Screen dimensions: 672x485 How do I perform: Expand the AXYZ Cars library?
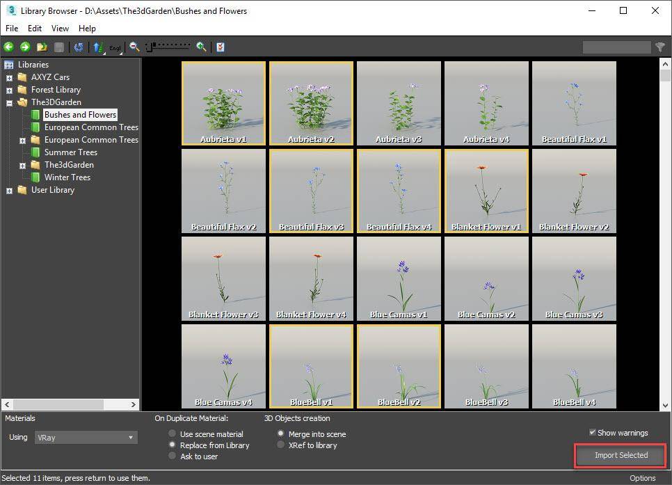(x=9, y=77)
